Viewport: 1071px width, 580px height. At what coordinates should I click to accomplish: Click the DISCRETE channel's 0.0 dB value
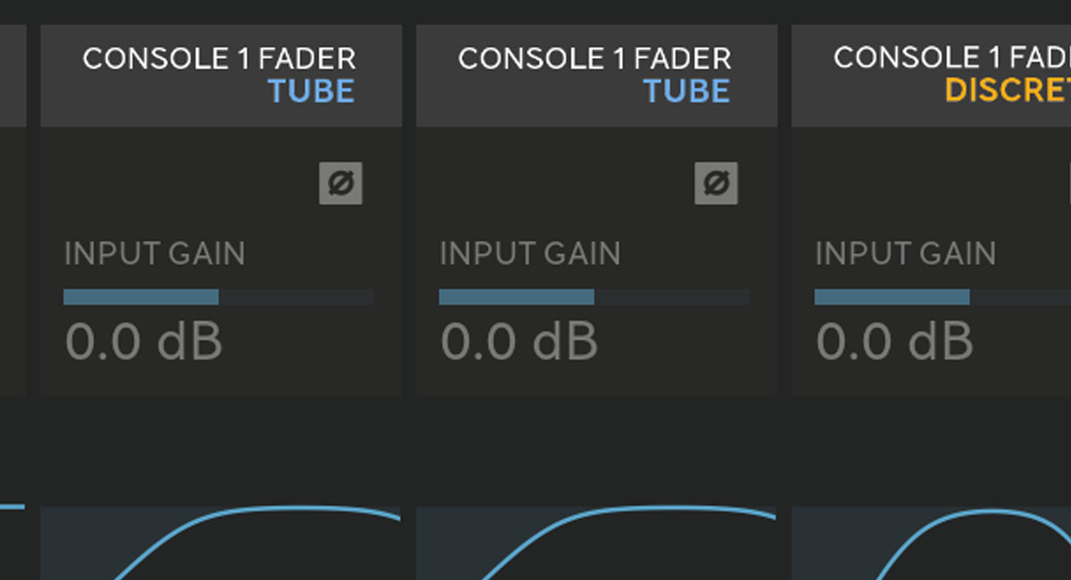pos(895,342)
